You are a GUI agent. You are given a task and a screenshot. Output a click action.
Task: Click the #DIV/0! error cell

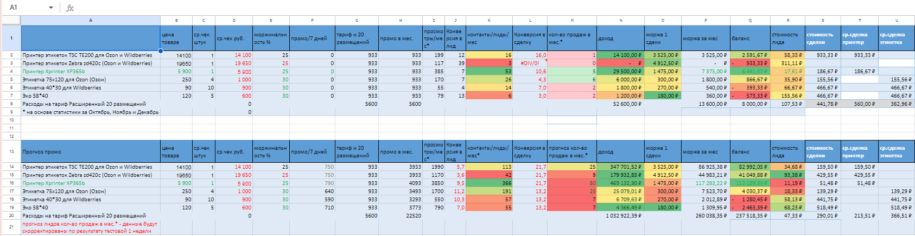[530, 63]
